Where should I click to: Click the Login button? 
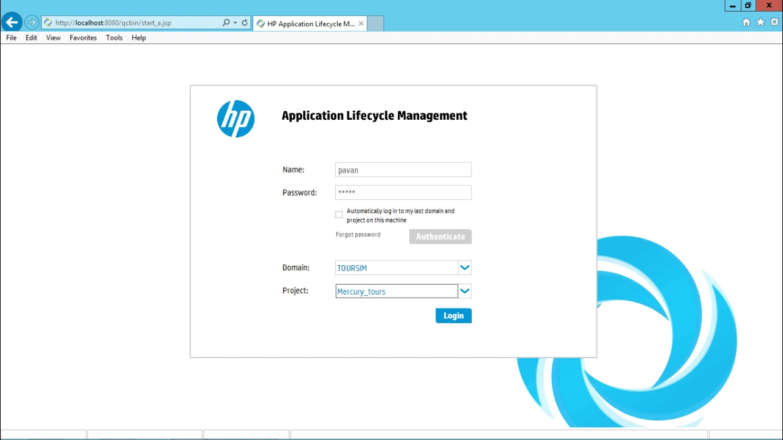[x=453, y=316]
